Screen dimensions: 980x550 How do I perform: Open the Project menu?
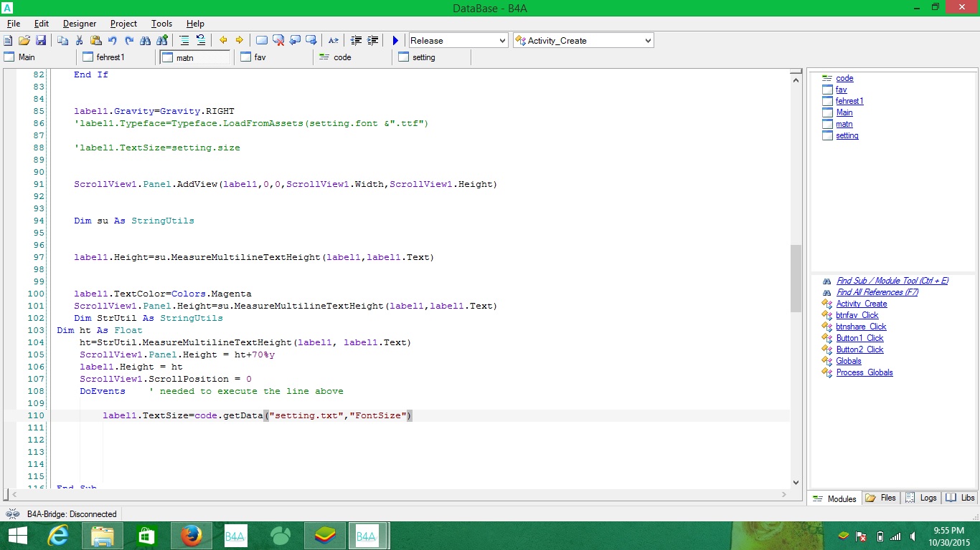123,24
